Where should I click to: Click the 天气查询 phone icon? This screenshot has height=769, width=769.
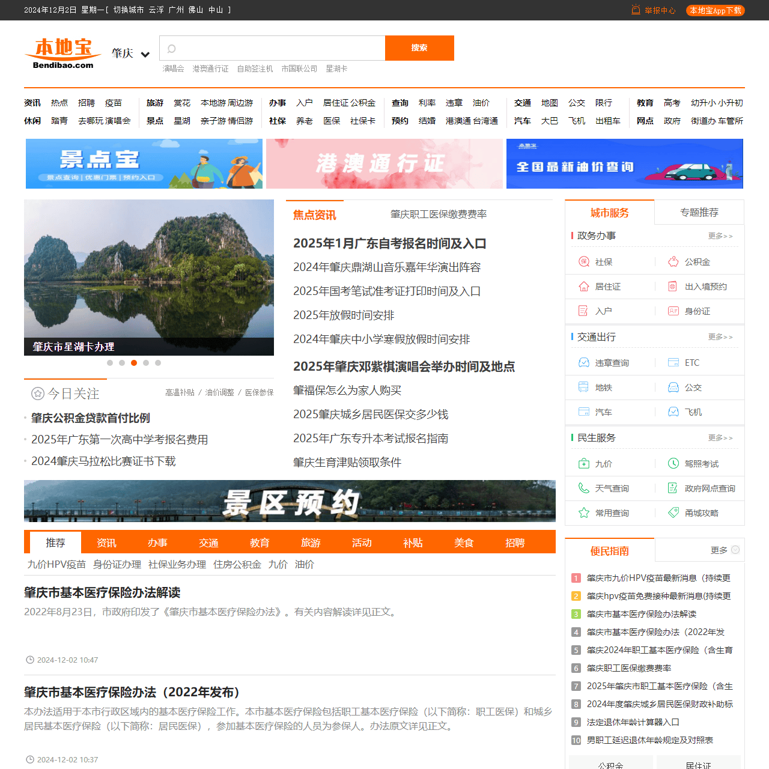click(x=584, y=488)
